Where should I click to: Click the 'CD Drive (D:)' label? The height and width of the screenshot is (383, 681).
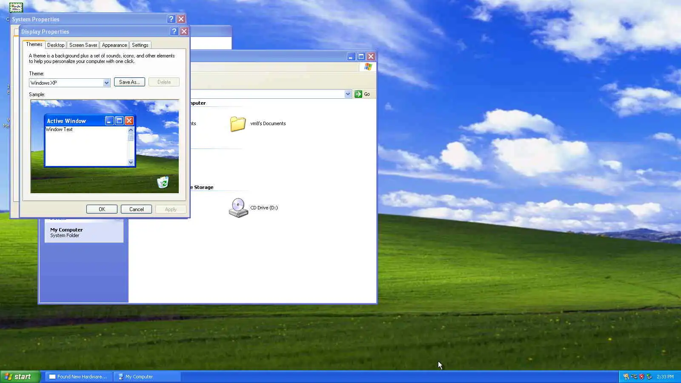264,208
